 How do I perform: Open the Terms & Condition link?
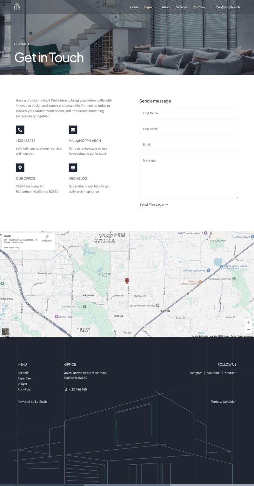224,402
